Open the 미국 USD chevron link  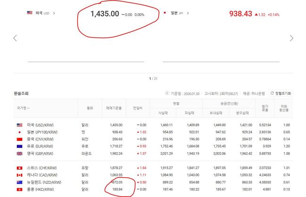coord(54,13)
